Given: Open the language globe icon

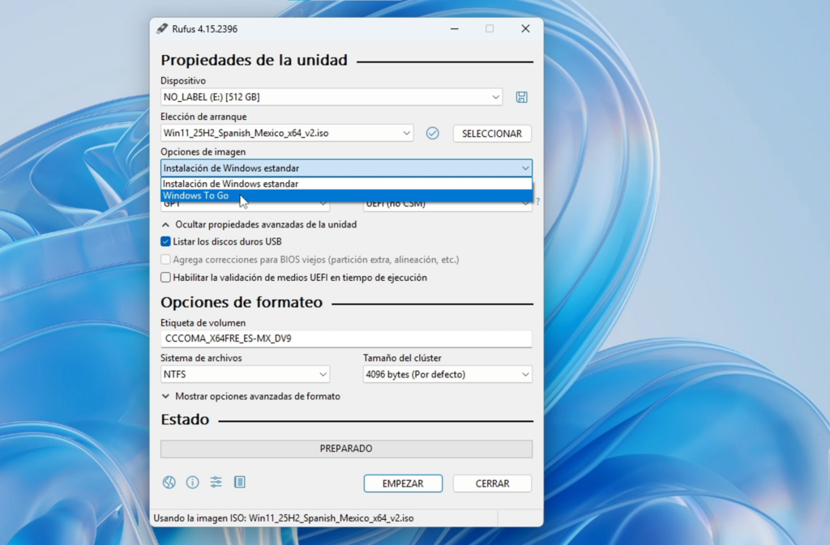Looking at the screenshot, I should (x=169, y=482).
